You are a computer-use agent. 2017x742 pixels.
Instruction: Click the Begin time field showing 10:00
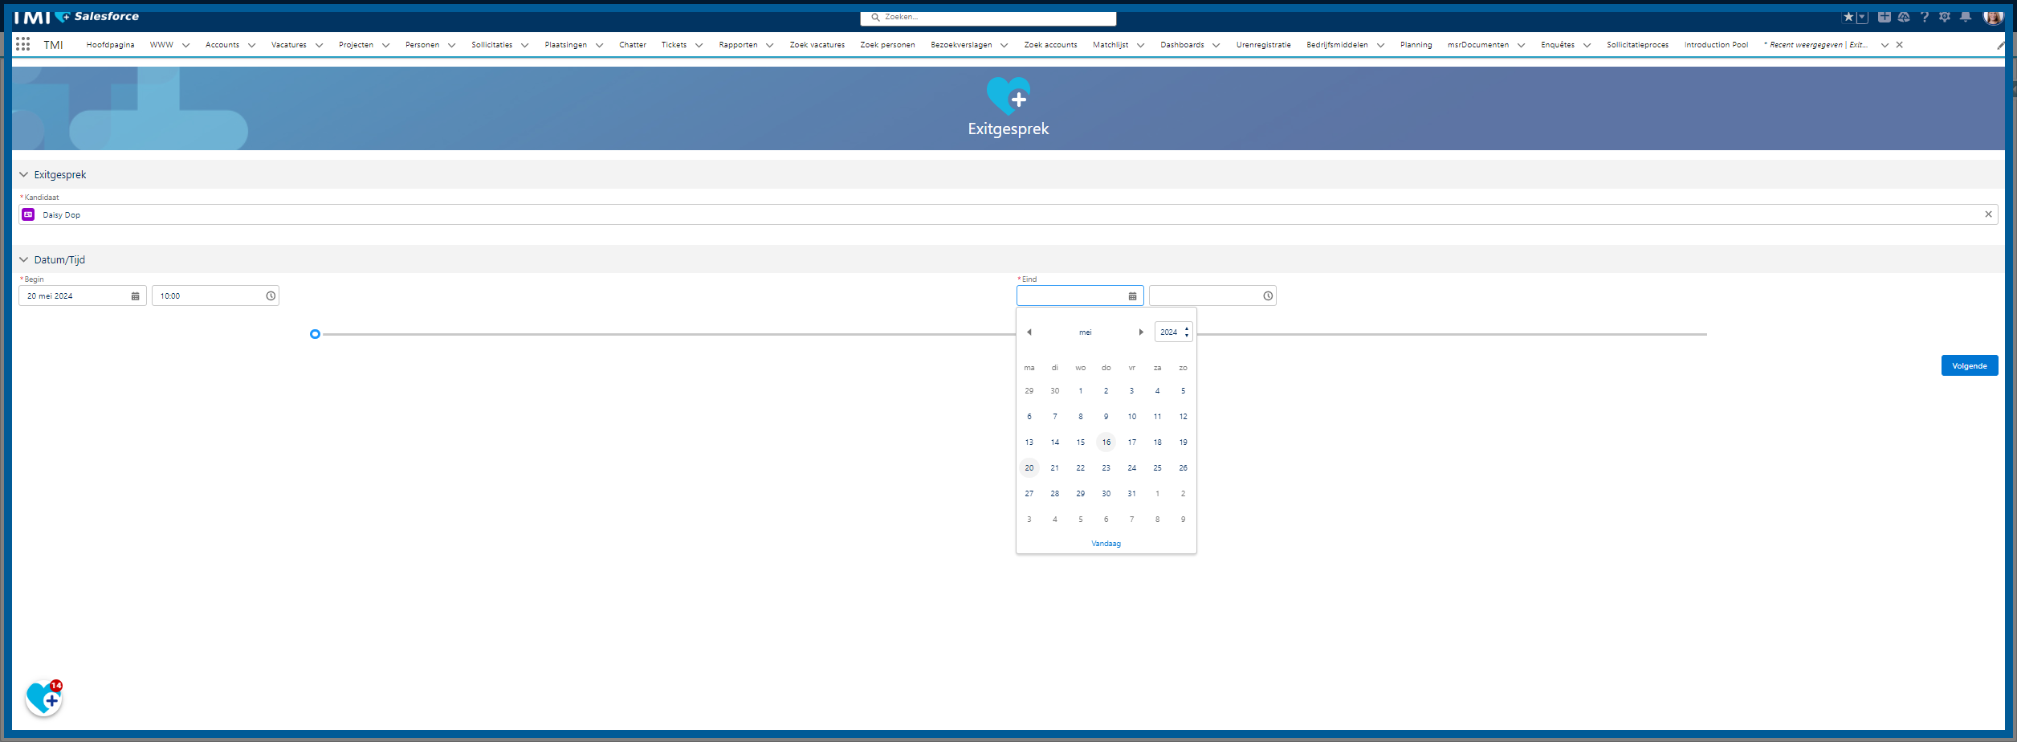coord(215,296)
